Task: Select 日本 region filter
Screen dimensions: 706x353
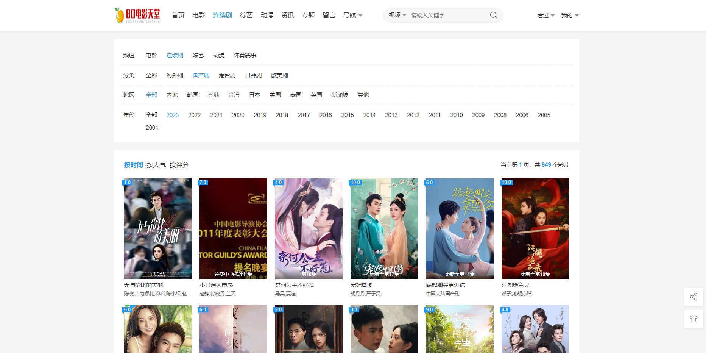Action: tap(255, 95)
